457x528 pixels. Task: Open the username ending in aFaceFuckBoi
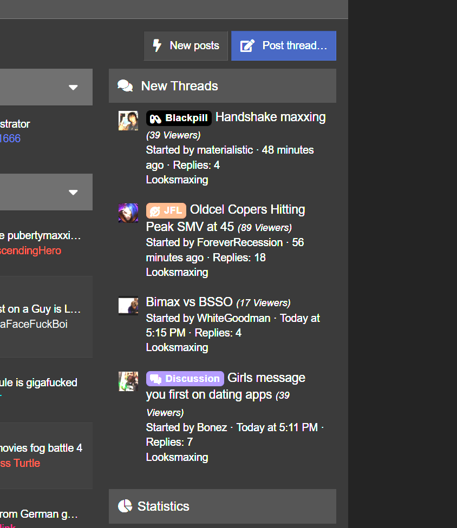pyautogui.click(x=34, y=324)
